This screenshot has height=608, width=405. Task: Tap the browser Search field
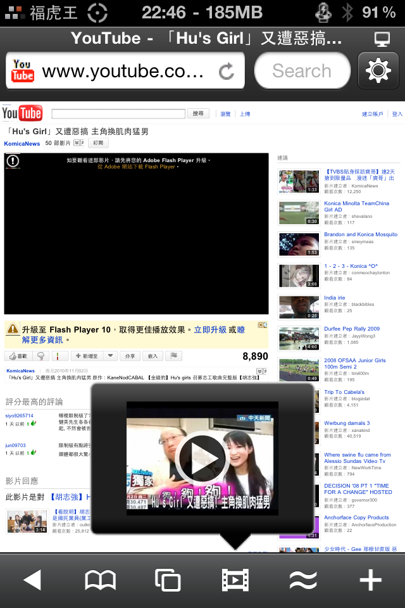[302, 70]
